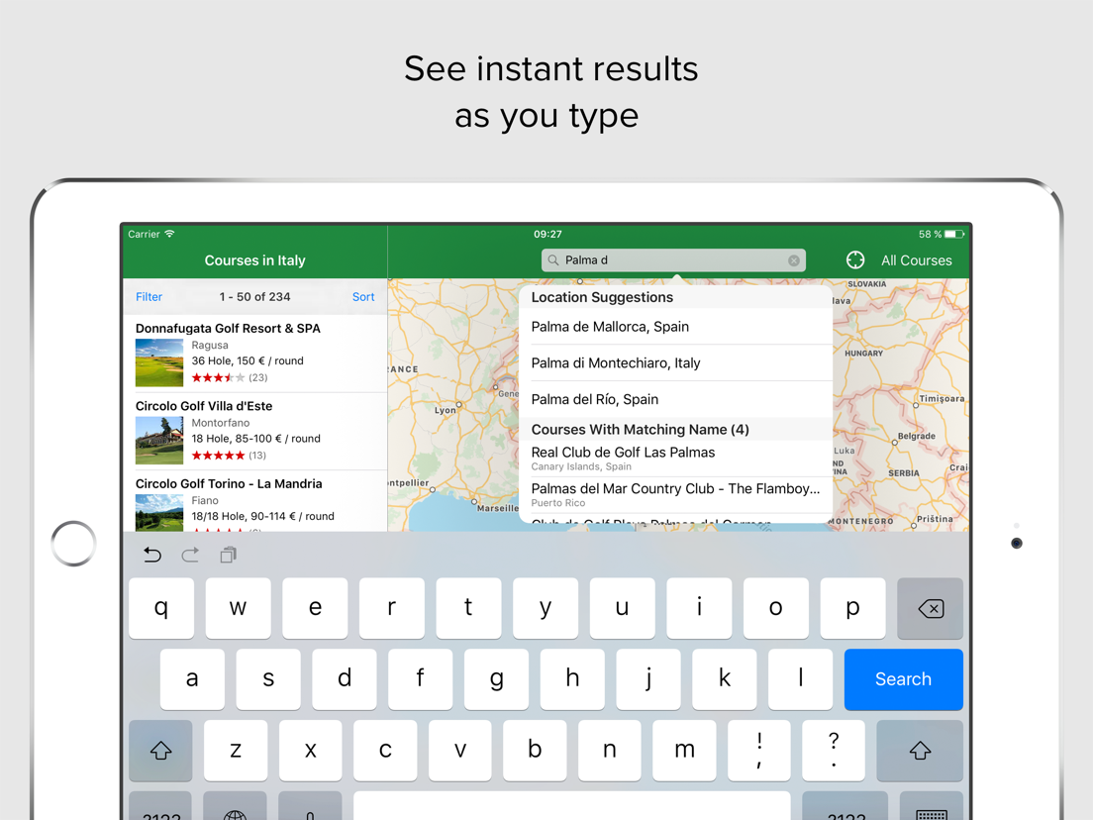Tap the battery indicator icon
The image size is (1093, 820).
(954, 235)
